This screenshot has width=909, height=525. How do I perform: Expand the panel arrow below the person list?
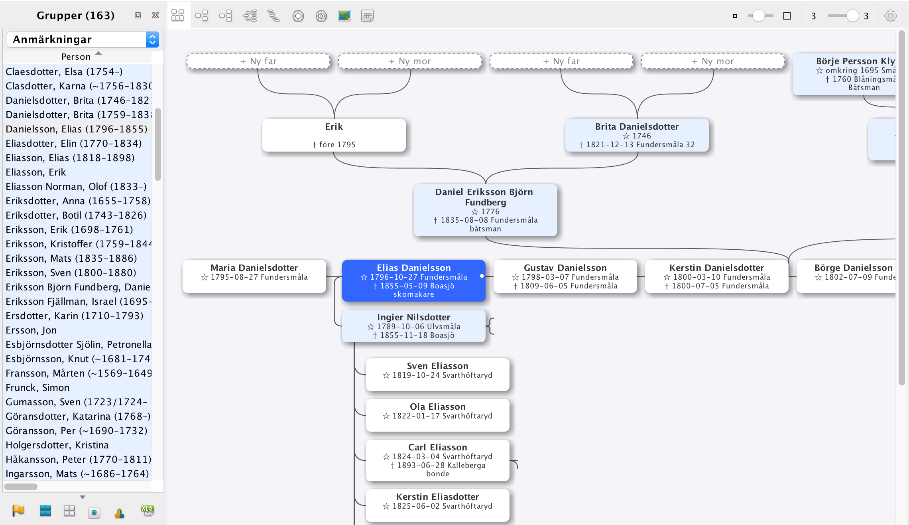(83, 497)
